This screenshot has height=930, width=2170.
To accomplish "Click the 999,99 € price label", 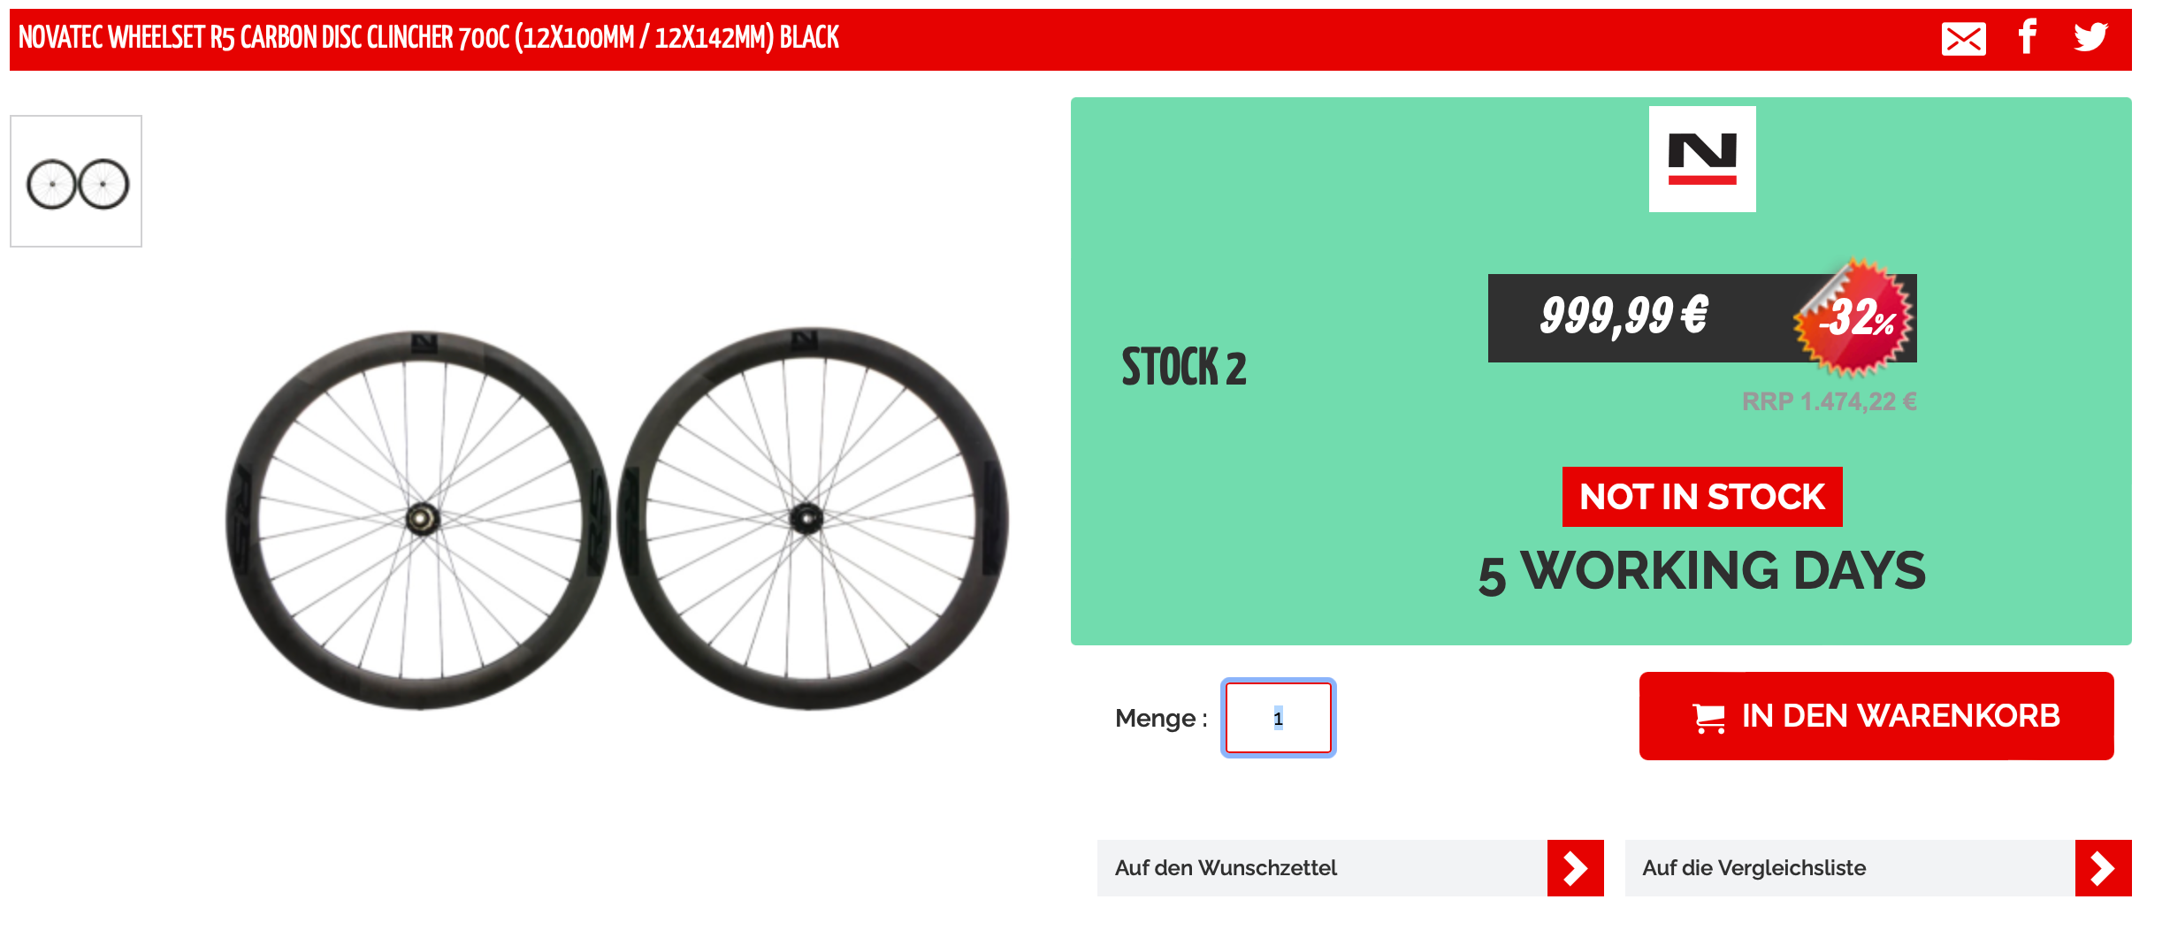I will tap(1624, 316).
